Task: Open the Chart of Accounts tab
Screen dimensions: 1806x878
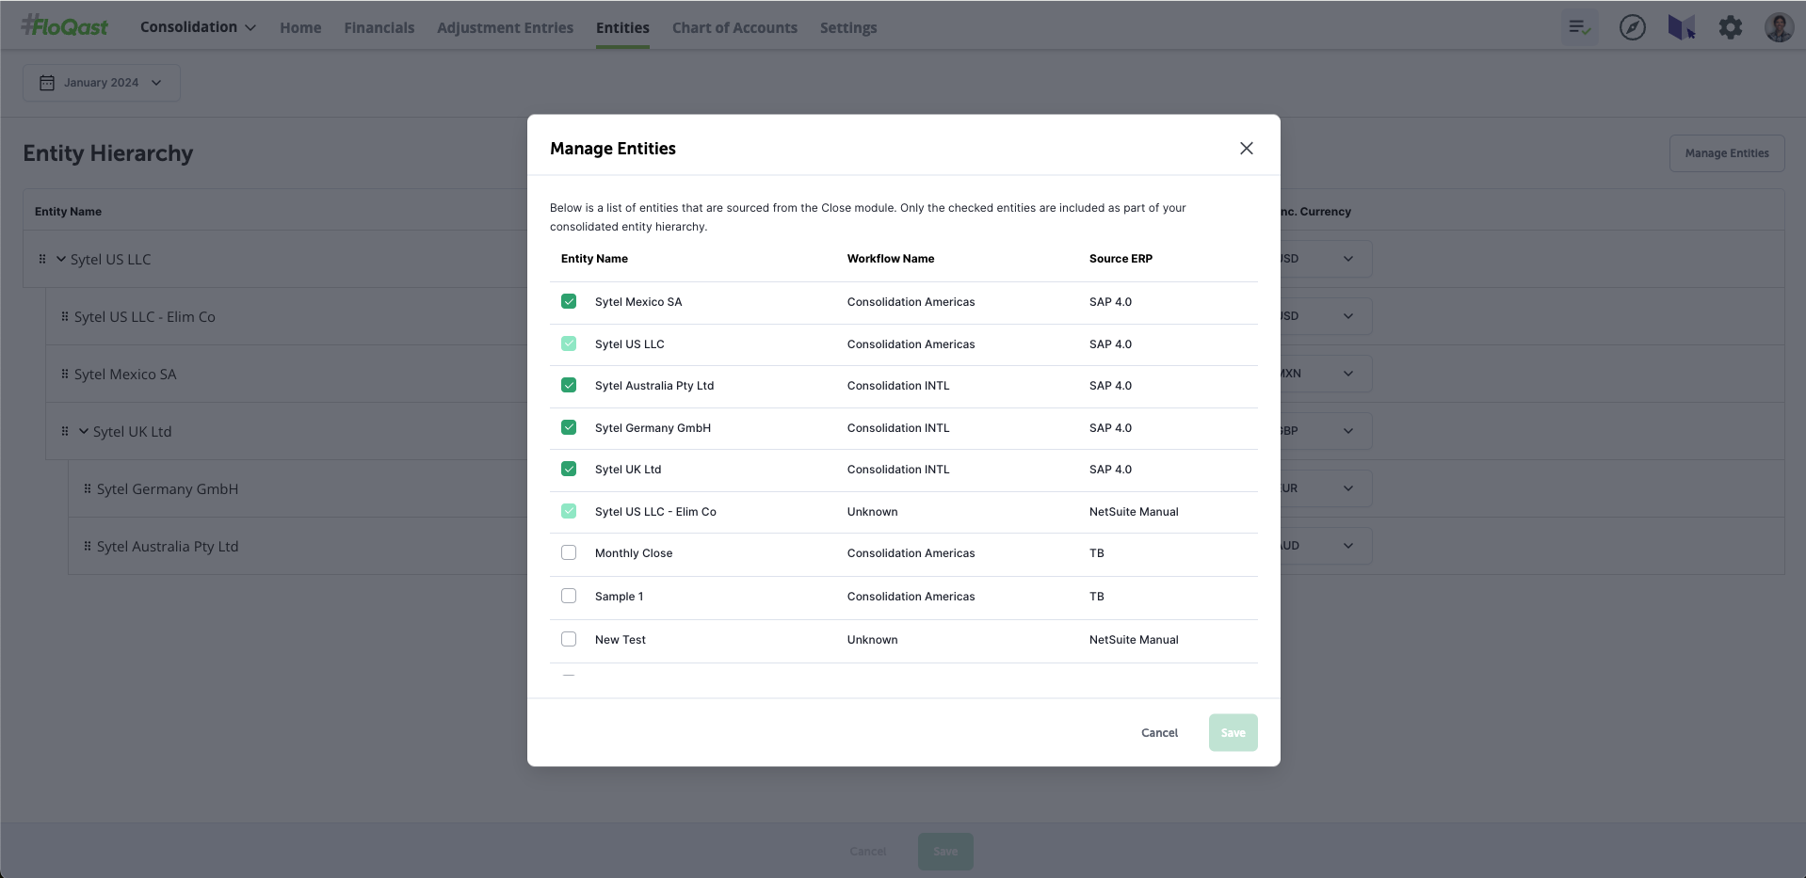Action: (734, 28)
